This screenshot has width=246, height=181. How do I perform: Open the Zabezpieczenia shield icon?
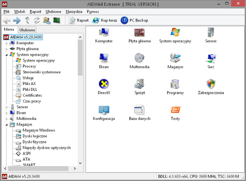click(211, 84)
